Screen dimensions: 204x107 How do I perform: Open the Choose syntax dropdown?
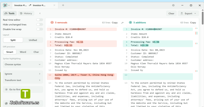coord(23,64)
